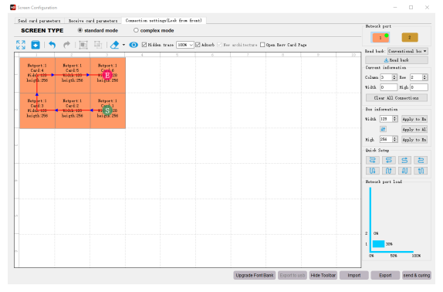Click the Export button
Screen dimensions: 443x292
pos(385,275)
